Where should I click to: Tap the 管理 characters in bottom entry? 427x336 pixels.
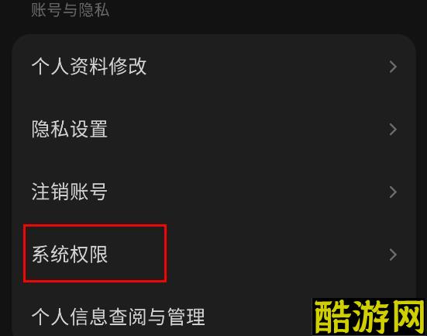click(186, 317)
